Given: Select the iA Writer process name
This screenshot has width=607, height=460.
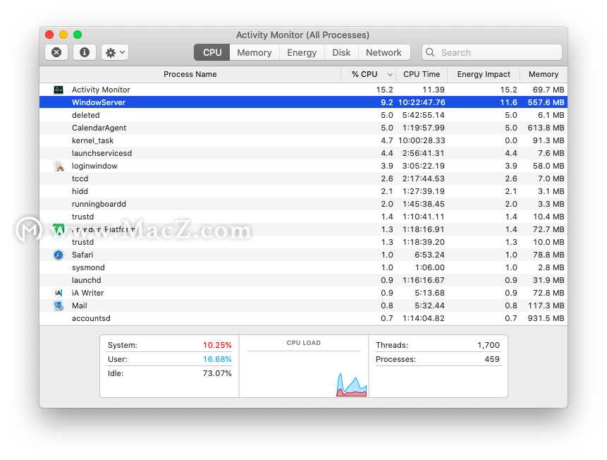Looking at the screenshot, I should [x=88, y=293].
